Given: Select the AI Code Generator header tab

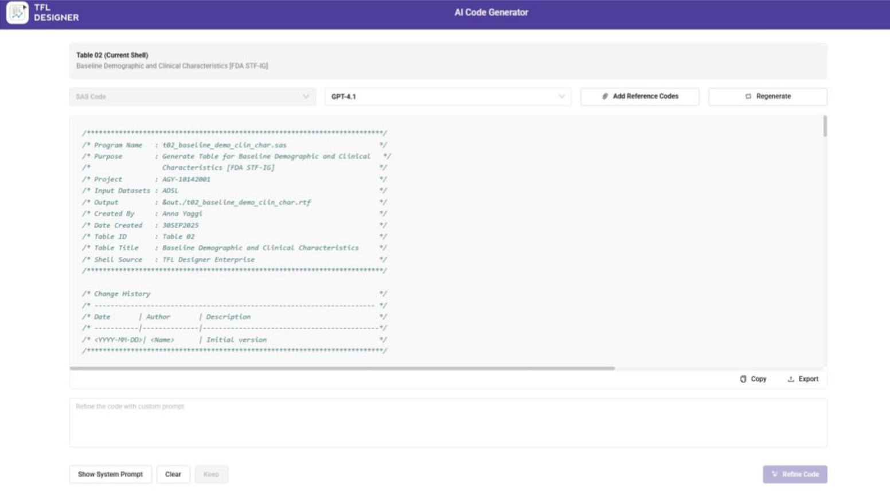Looking at the screenshot, I should coord(491,12).
